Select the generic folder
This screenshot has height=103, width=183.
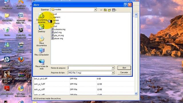(56, 17)
